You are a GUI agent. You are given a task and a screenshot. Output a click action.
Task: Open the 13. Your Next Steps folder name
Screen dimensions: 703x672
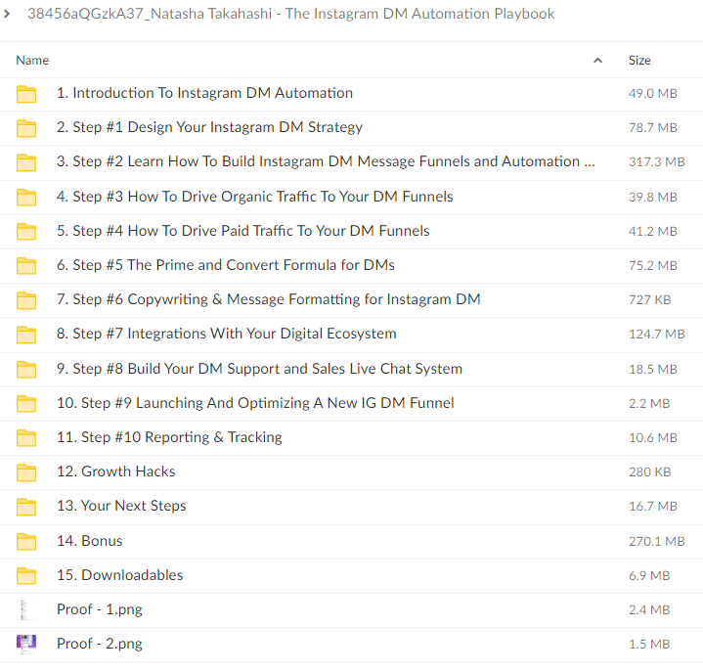tap(121, 506)
